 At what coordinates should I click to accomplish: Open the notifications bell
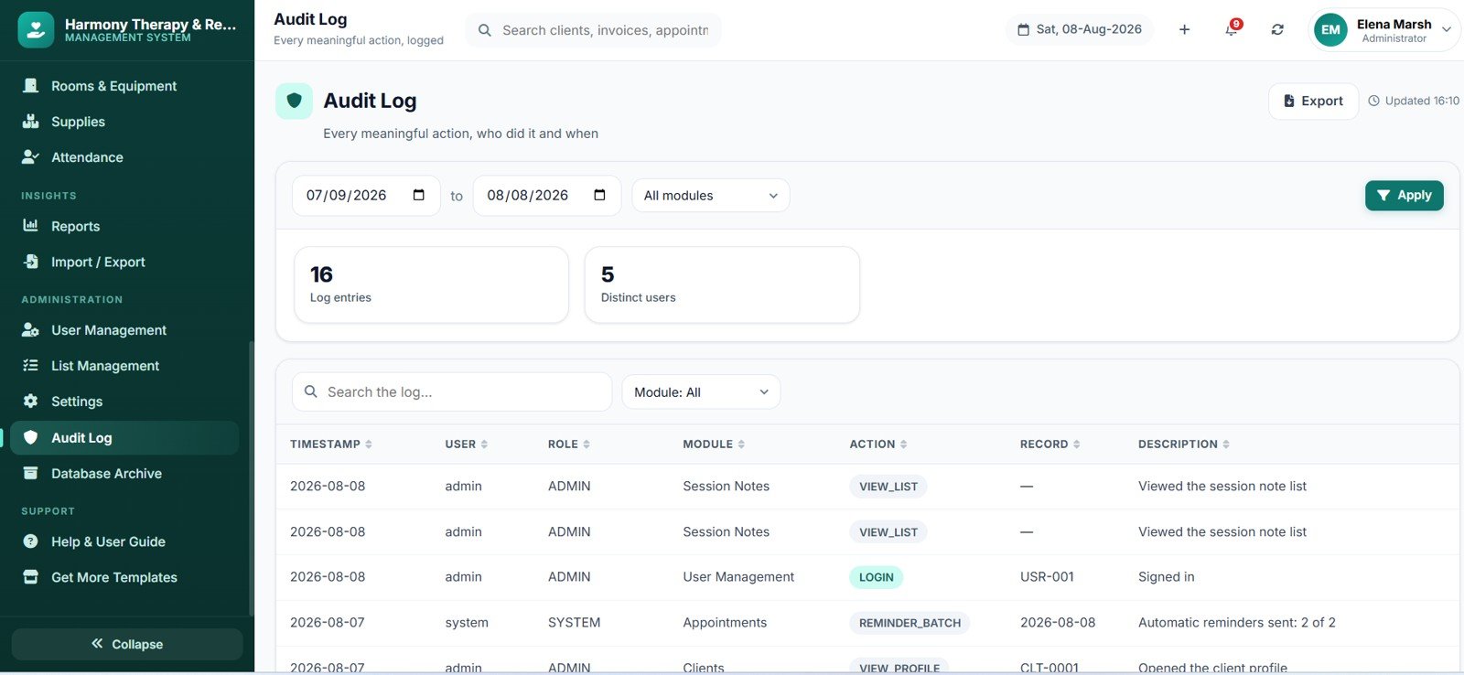[x=1232, y=29]
